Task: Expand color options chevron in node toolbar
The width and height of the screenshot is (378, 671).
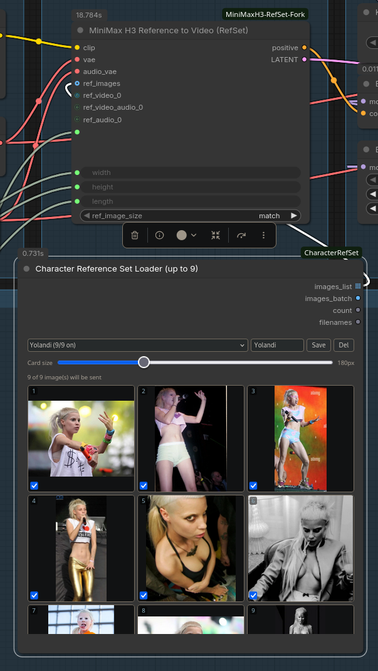Action: click(194, 235)
